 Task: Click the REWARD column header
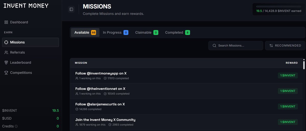292,63
